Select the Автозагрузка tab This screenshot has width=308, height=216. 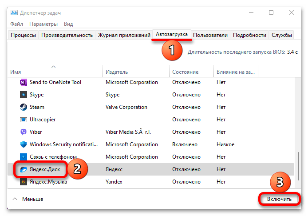[x=172, y=34]
